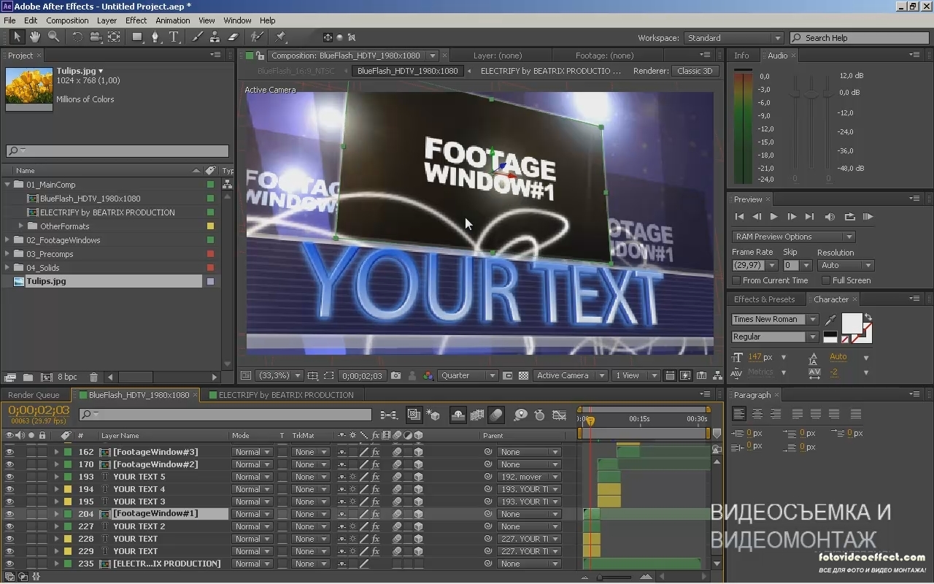
Task: Enable From Current Time checkbox
Action: (736, 280)
